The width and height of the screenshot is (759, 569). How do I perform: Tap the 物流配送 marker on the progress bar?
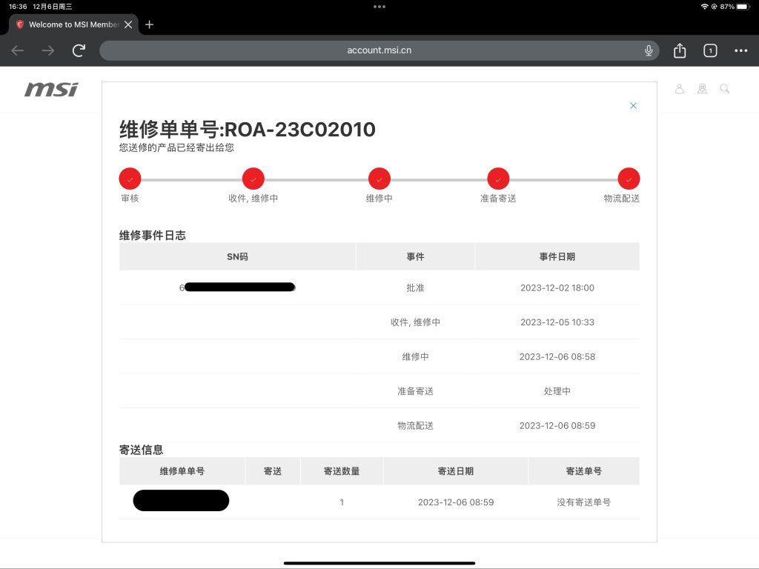coord(629,179)
